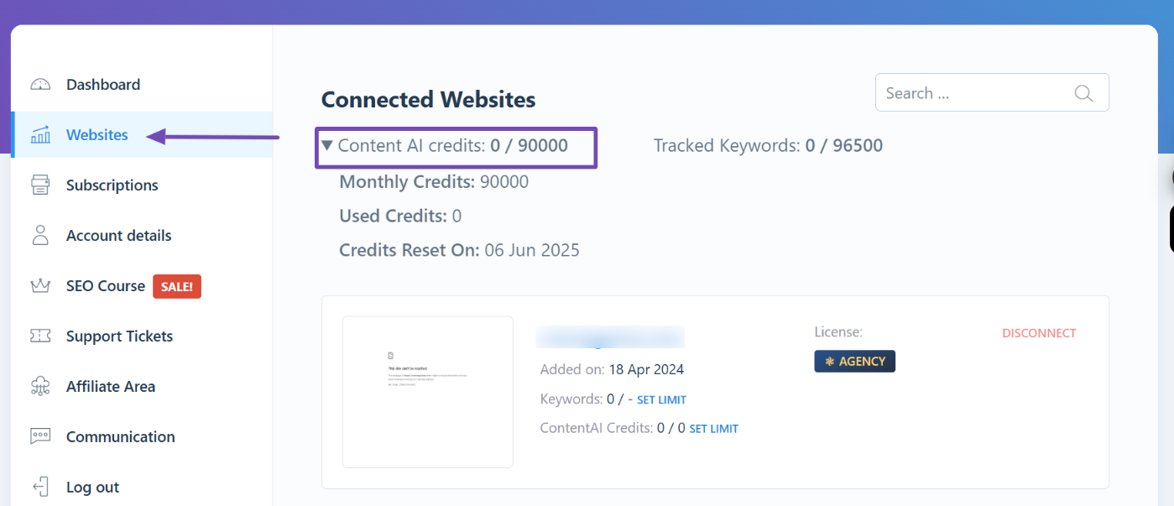Click the SEO Course crown icon
Image resolution: width=1174 pixels, height=506 pixels.
coord(40,286)
